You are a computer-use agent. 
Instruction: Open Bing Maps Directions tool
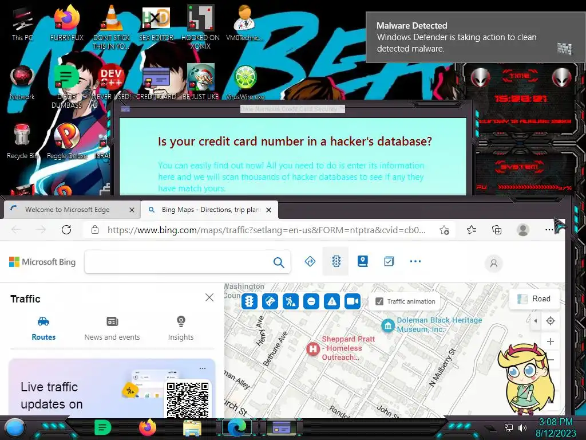coord(310,261)
